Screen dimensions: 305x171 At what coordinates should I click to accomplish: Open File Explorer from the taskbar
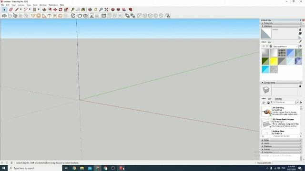(x=82, y=168)
